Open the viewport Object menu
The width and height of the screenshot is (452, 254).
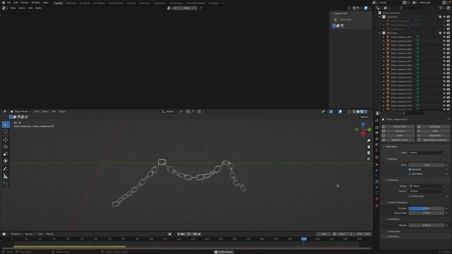[x=62, y=111]
